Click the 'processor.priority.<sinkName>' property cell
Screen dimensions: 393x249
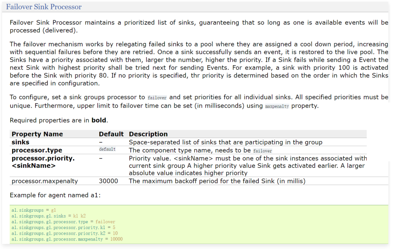[x=43, y=162]
